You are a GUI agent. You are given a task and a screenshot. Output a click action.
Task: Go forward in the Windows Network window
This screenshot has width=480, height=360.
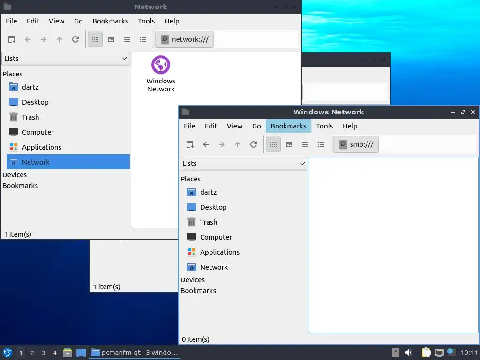[222, 144]
